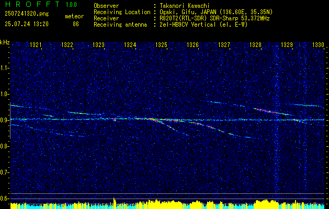Screen dimensions: 329x209
Task: Click the date 25.07.24 13:20
Action: (x=27, y=24)
